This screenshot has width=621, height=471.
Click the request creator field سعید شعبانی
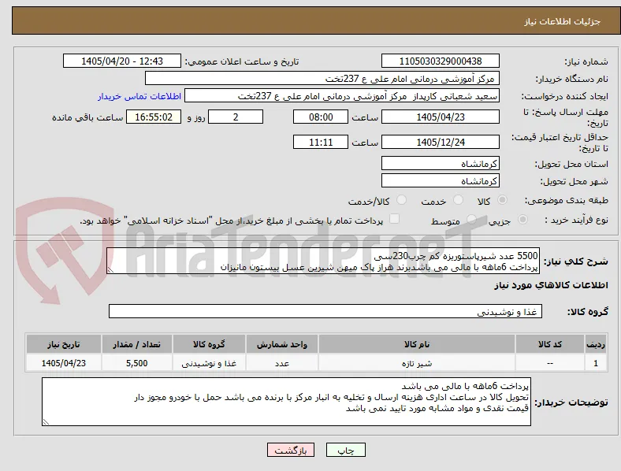tap(342, 96)
